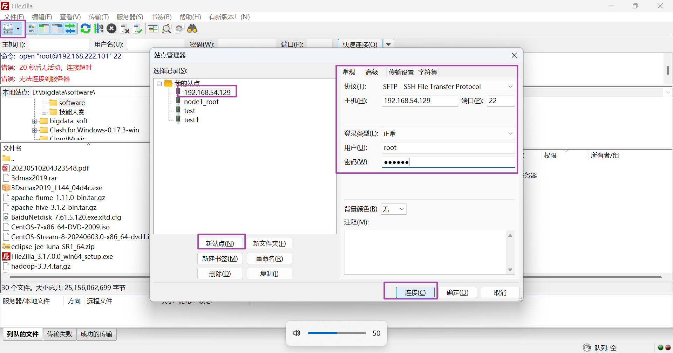Select hadoop-3.3.4.tar.gz in local file list
Screen dimensions: 673x353
tap(41, 266)
